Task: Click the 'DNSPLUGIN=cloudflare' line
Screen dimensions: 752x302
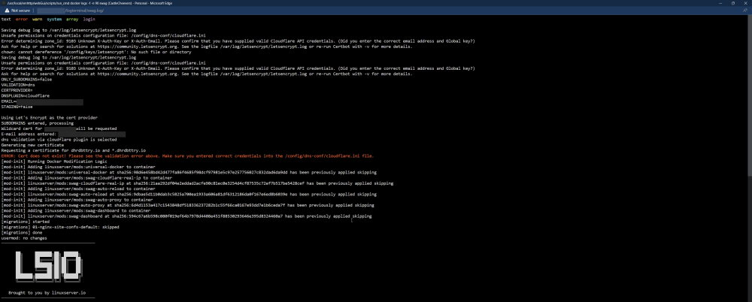Action: pyautogui.click(x=25, y=96)
